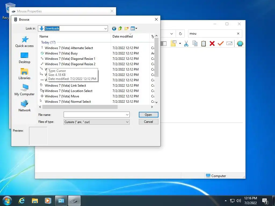Expand the Look in dropdown
This screenshot has height=206, width=275.
pyautogui.click(x=105, y=28)
